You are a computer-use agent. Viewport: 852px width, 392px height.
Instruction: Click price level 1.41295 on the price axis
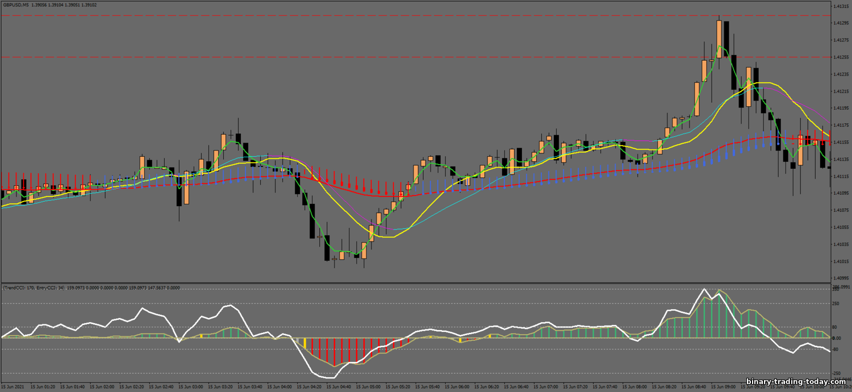point(841,23)
